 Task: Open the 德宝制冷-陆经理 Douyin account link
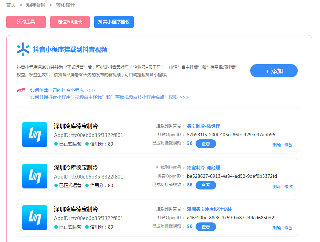click(203, 126)
